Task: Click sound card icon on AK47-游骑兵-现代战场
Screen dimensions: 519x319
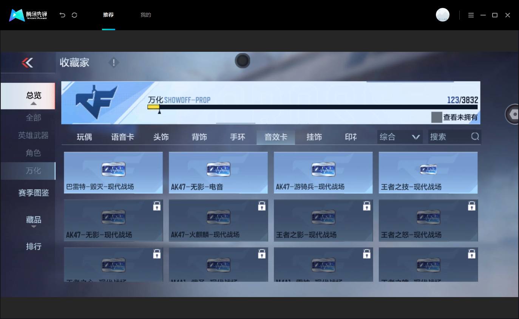Action: click(x=323, y=169)
